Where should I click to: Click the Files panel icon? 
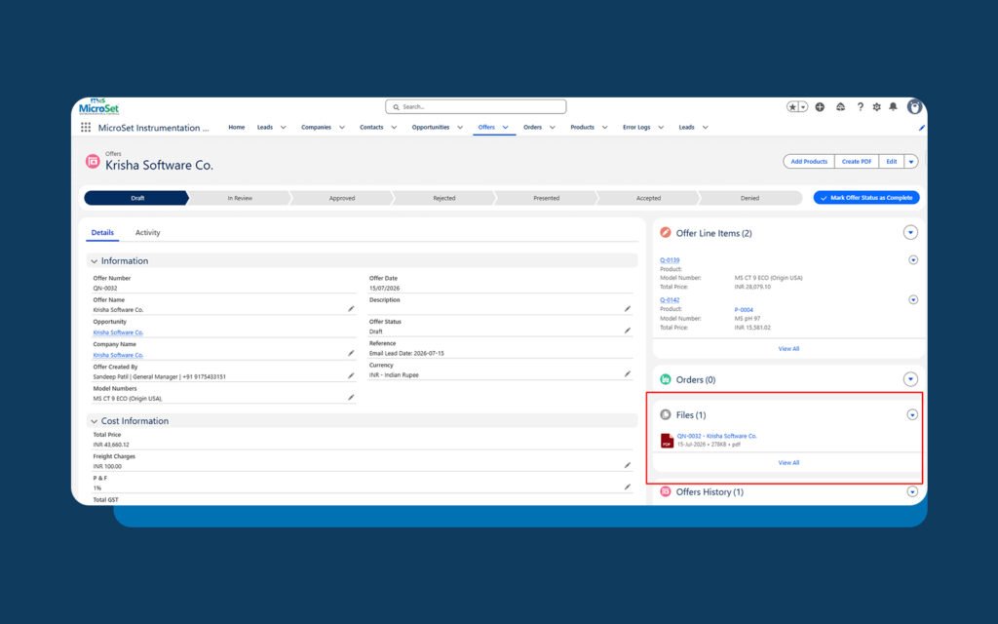pos(665,414)
